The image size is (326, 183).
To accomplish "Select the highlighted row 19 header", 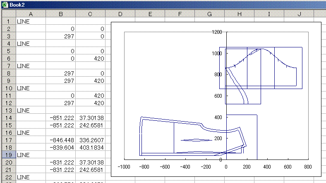I will pyautogui.click(x=8, y=155).
